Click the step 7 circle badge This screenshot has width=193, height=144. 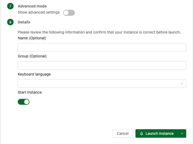coord(10,6)
